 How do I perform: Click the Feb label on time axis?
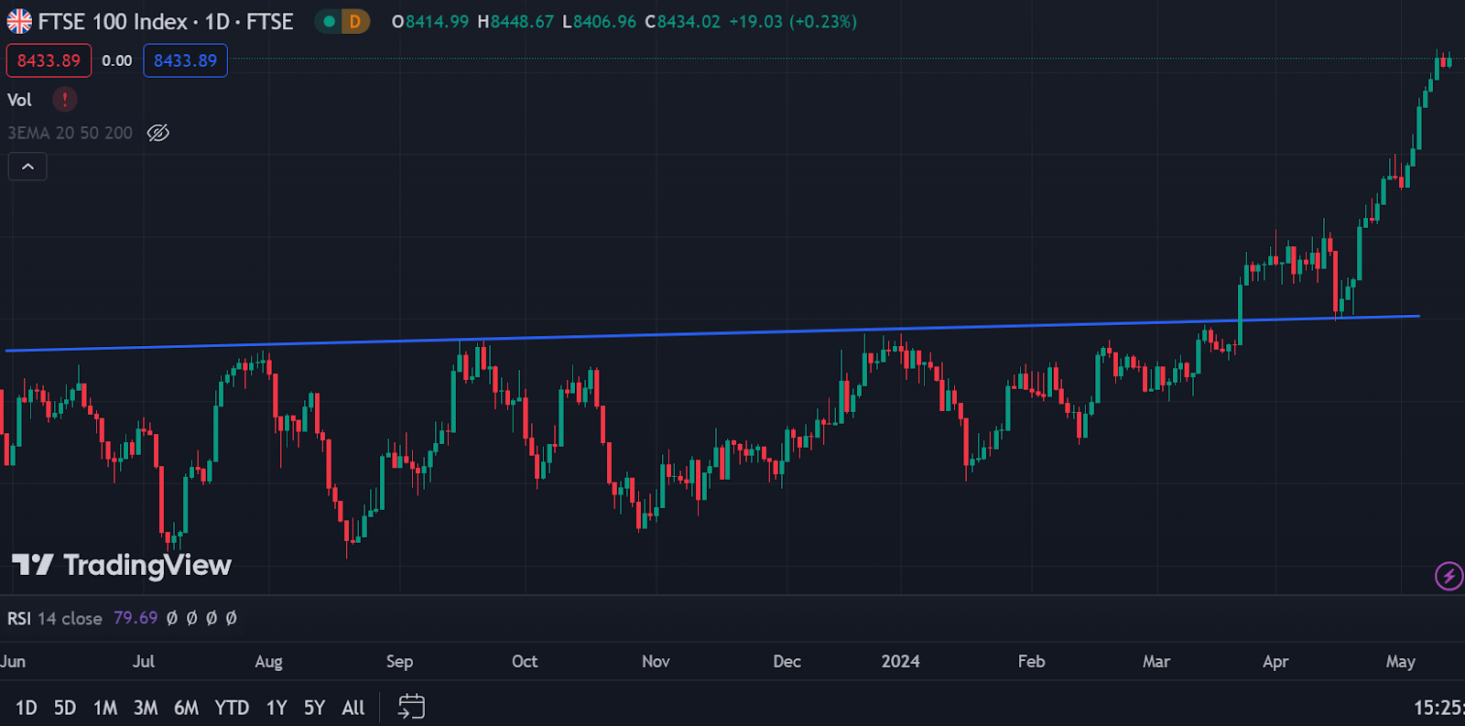(x=1031, y=661)
